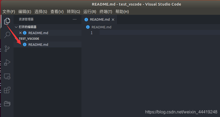Open the 查看(V) menu

point(57,12)
